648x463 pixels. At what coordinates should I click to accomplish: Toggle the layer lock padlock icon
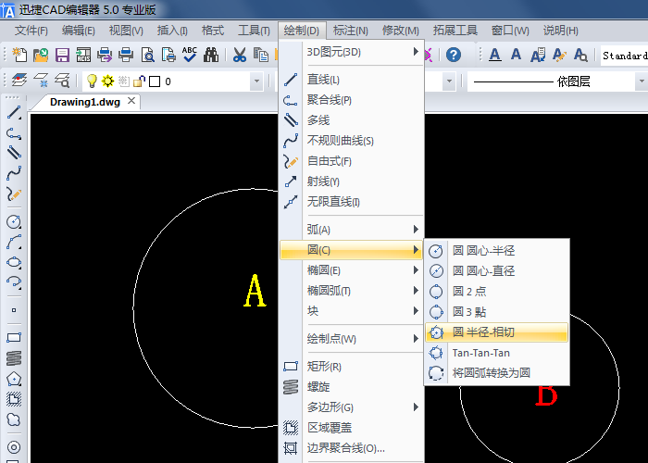point(138,81)
